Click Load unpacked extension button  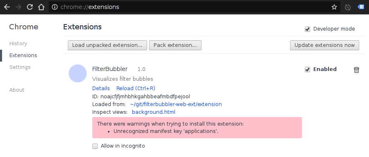pos(107,45)
